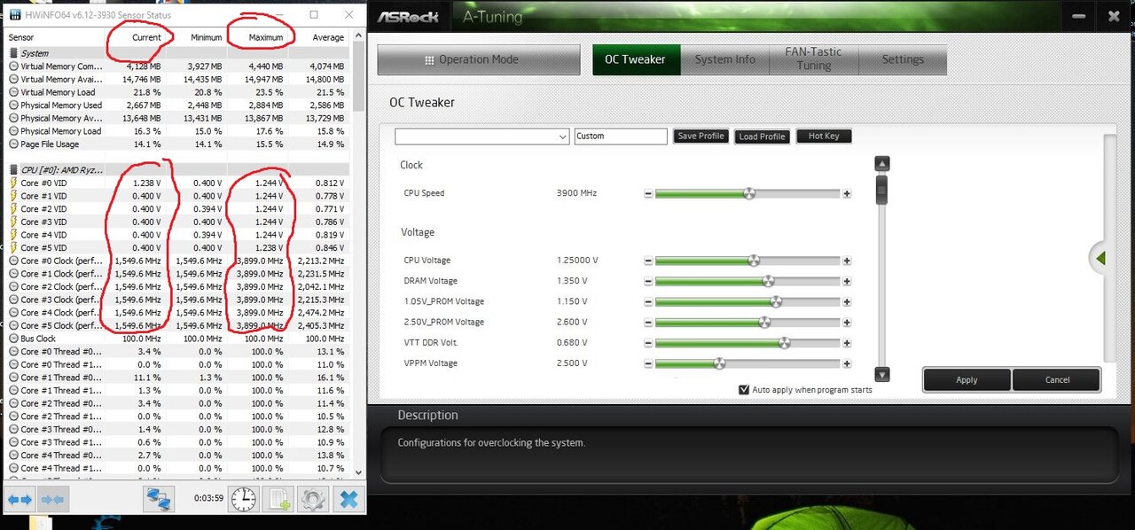Click the Hot Key button
Screen dimensions: 1135x530
[824, 136]
